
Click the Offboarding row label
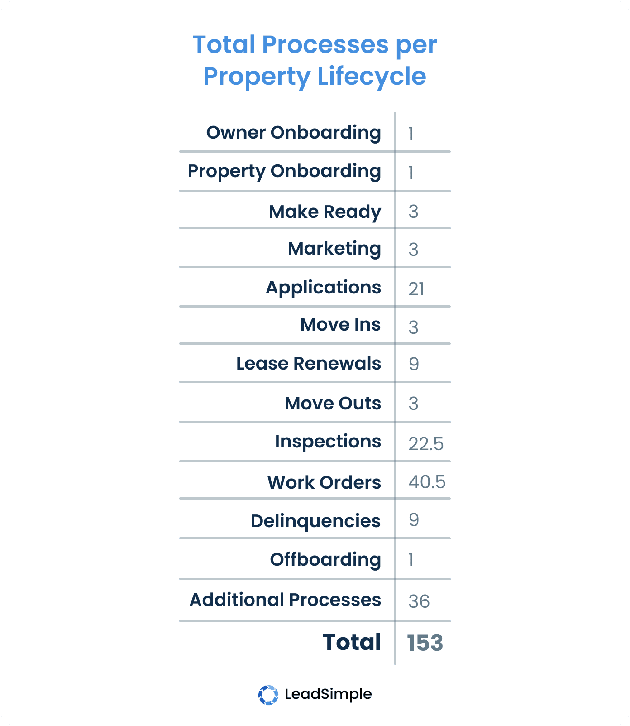pos(325,560)
